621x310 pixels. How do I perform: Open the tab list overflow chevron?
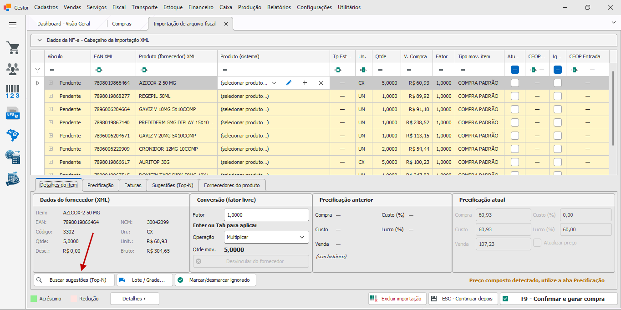click(x=613, y=22)
